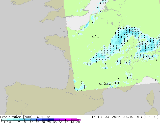This screenshot has width=160, height=123.
Task: Select legend swatch between 0.5 and 1
Action: [10, 120]
